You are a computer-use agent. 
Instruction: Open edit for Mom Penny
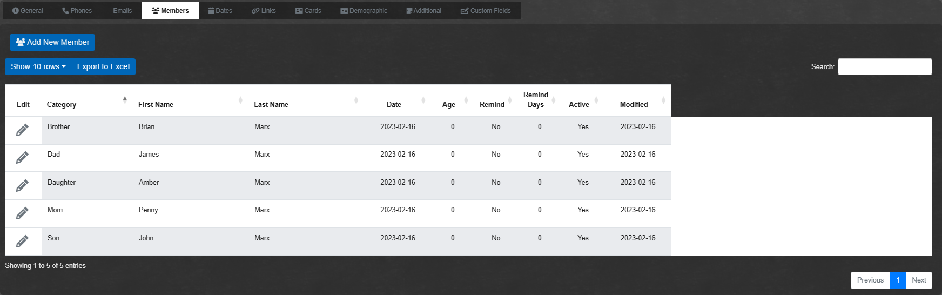22,213
